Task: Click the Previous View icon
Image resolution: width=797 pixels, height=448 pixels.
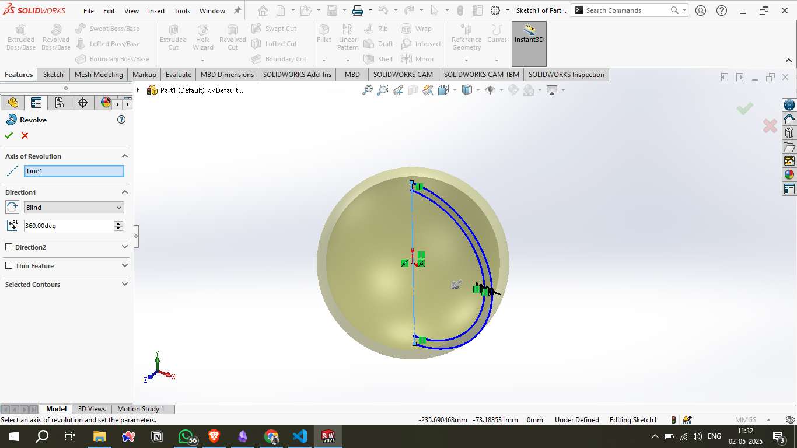Action: click(x=398, y=90)
